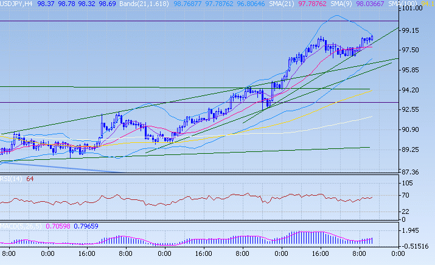Image resolution: width=435 pixels, height=265 pixels.
Task: Click the RSI 70 level label
Action: pos(406,196)
